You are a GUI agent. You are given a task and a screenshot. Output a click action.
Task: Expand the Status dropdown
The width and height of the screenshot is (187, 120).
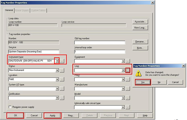click(x=57, y=70)
